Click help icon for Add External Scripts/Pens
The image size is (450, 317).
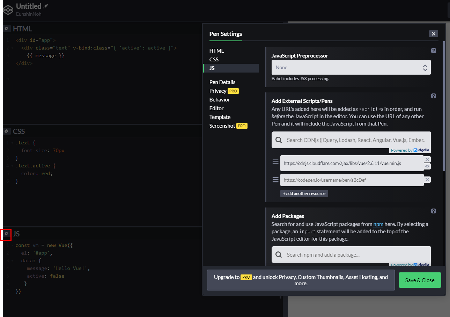434,96
